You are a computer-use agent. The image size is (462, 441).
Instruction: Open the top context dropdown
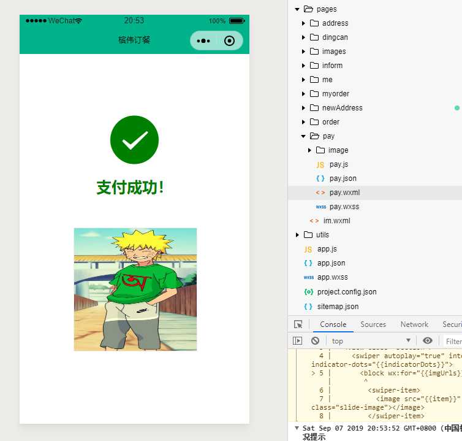pyautogui.click(x=371, y=340)
